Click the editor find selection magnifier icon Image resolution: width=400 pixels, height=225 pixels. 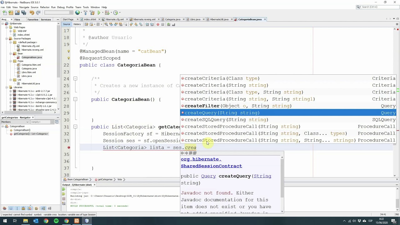[x=106, y=24]
